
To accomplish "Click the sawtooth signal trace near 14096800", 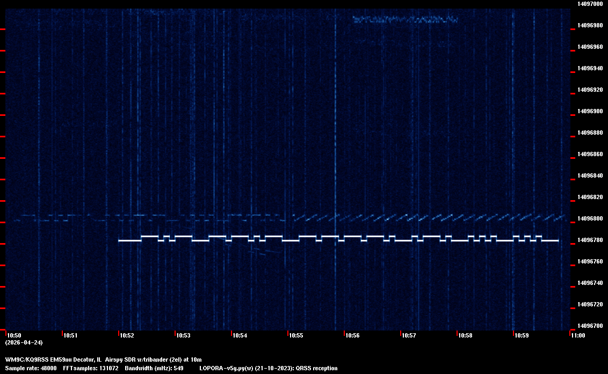I will (x=430, y=217).
